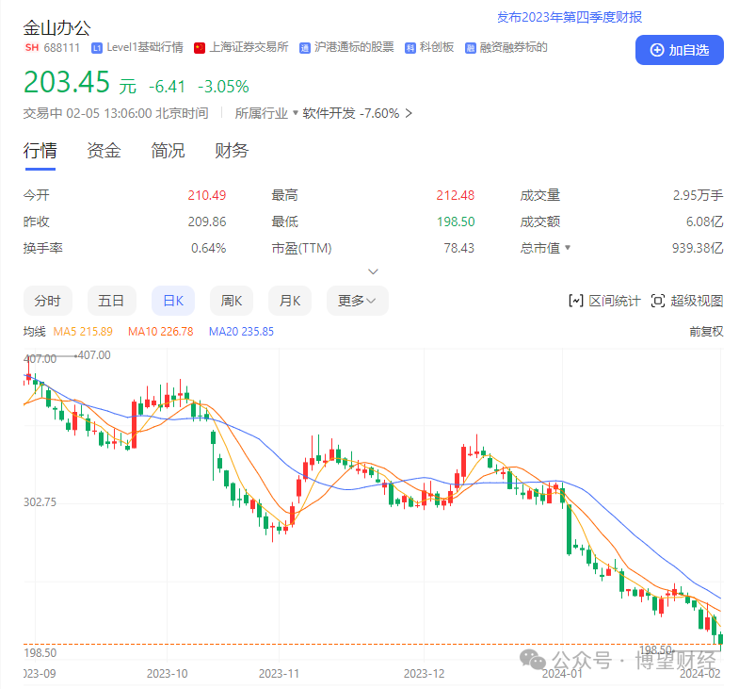
Task: Click the MA20 235.85 indicator
Action: (x=241, y=332)
